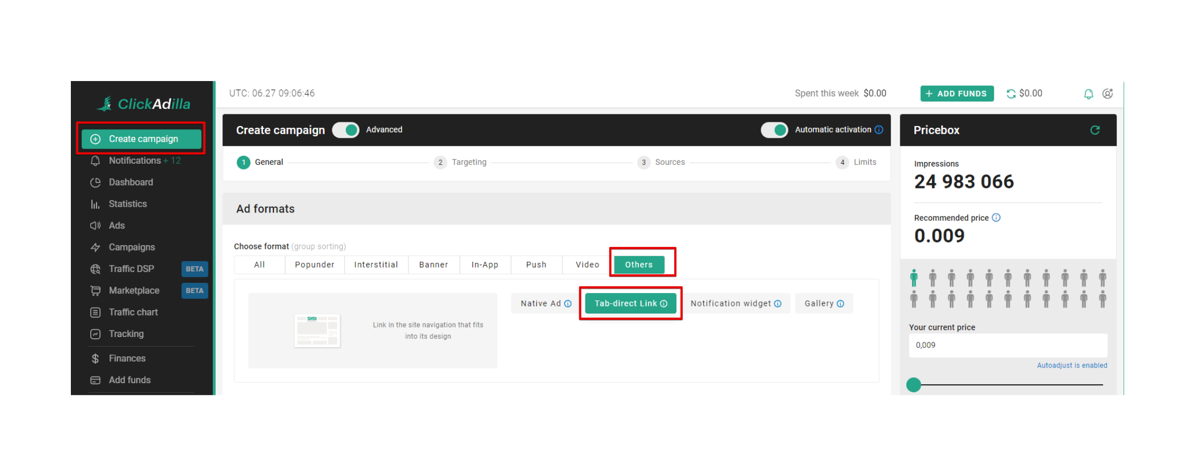This screenshot has width=1195, height=476.
Task: Switch to the Popunder format tab
Action: tap(314, 265)
